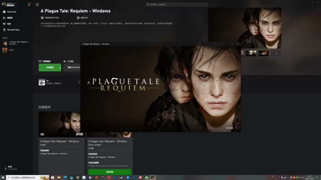Open the large game cover image

(245, 28)
